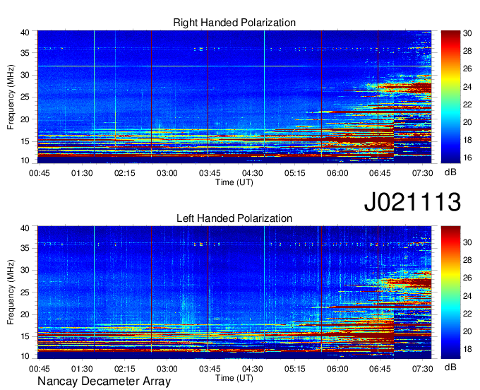Click "01:30" tick on Right Handed time axis

(x=82, y=173)
